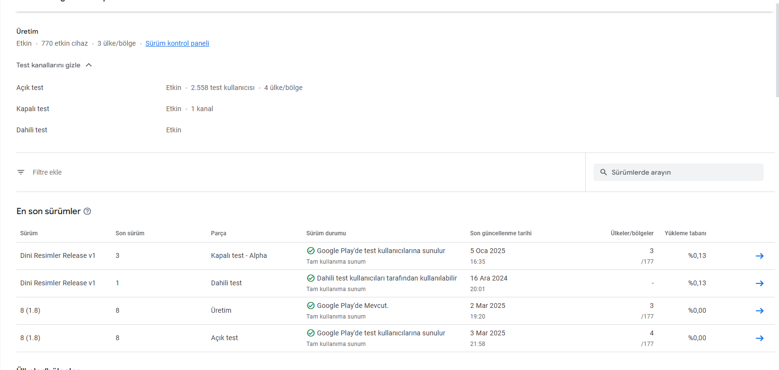Select the Kapalı test channel row label

point(33,109)
